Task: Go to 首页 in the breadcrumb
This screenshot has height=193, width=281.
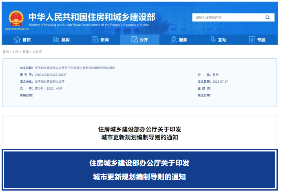Action: coord(6,52)
